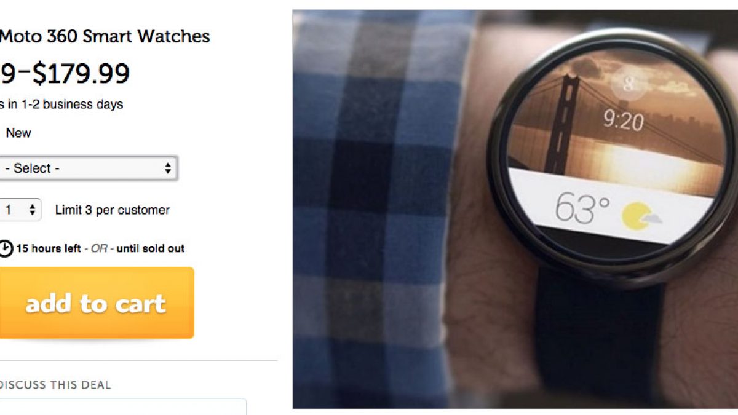
Task: Click the 15 hours left text
Action: tap(49, 249)
